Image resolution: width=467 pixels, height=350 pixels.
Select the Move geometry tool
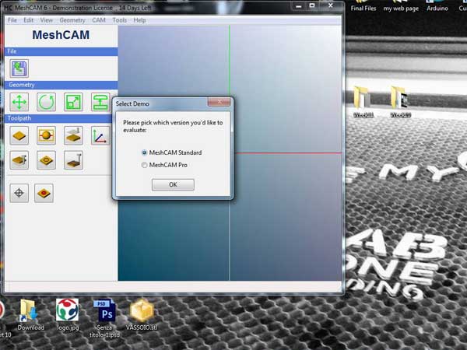tap(19, 102)
